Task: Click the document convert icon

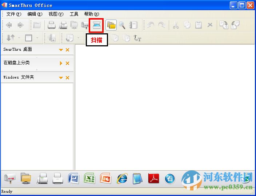Action: pos(70,38)
